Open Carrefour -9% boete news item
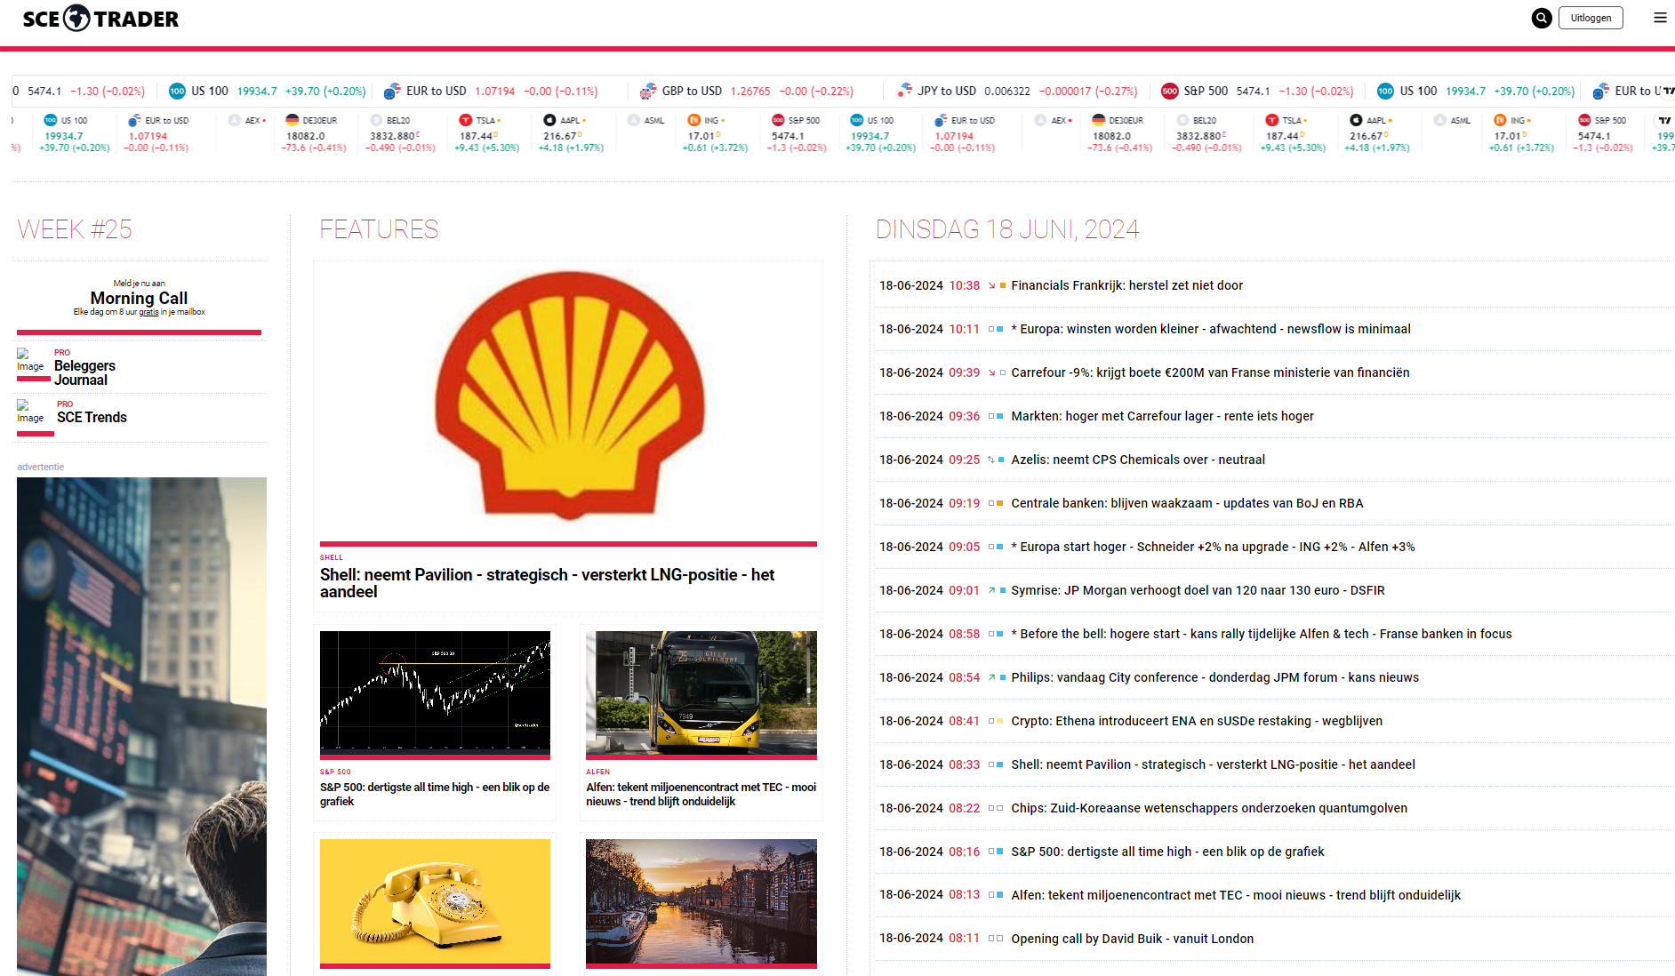The height and width of the screenshot is (976, 1675). pyautogui.click(x=1210, y=372)
